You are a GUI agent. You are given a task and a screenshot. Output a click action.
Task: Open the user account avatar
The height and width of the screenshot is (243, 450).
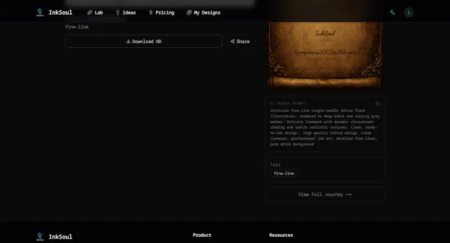click(x=409, y=12)
